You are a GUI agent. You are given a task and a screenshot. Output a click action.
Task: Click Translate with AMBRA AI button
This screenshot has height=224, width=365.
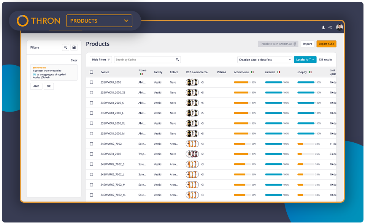(278, 44)
